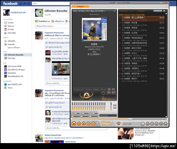The width and height of the screenshot is (177, 149).
Task: Open Facebook notifications globe icon
Action: tap(29, 4)
